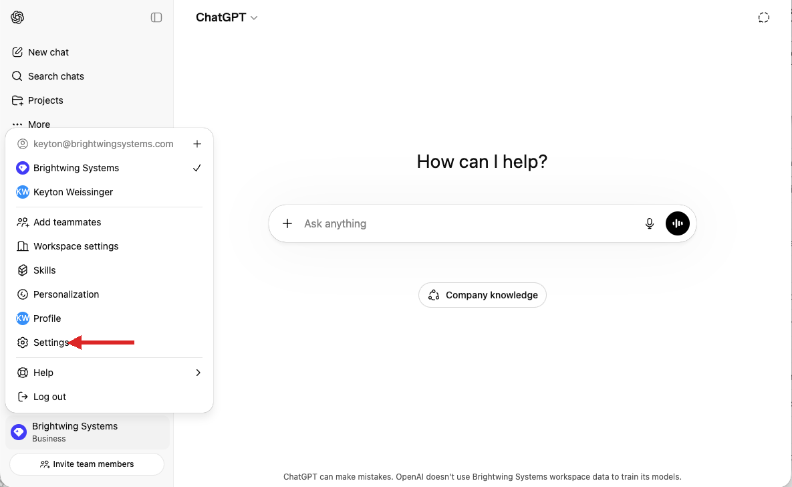Open Profile from the account menu
This screenshot has height=487, width=792.
109,318
